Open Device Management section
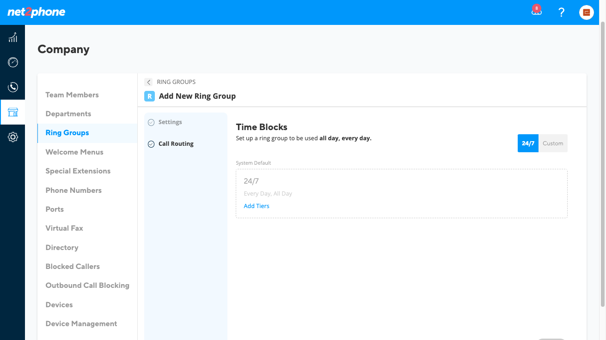The height and width of the screenshot is (340, 606). 81,324
